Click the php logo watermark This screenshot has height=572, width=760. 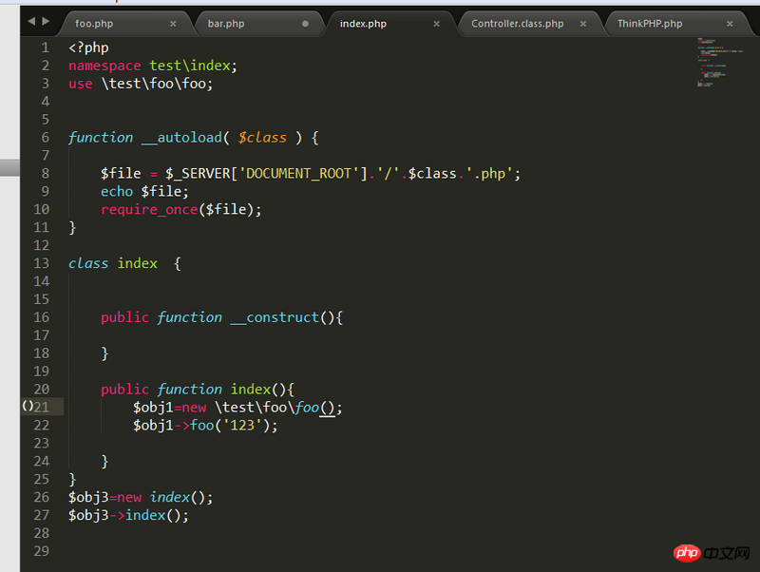point(690,553)
